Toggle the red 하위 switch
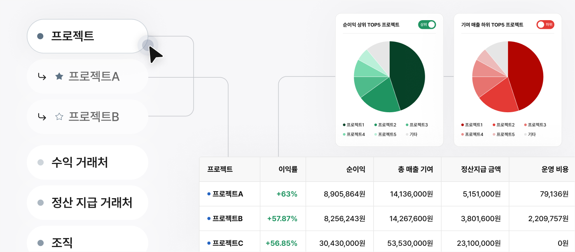 (x=545, y=25)
